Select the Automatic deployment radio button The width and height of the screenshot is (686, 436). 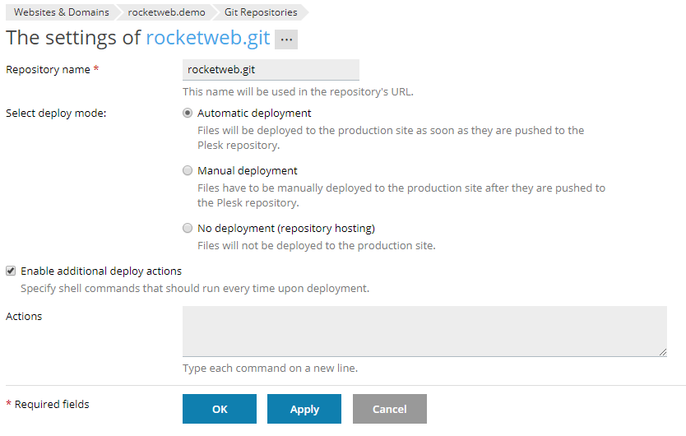(188, 114)
